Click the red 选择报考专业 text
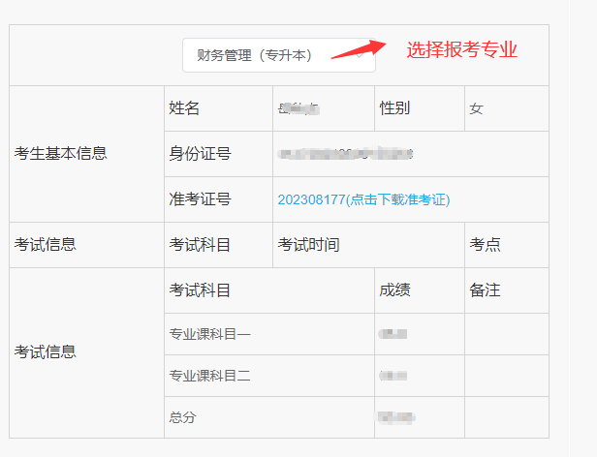 pos(461,50)
